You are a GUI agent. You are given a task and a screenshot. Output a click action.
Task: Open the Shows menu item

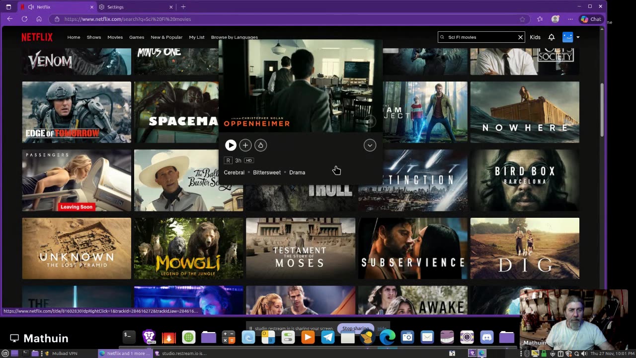tap(94, 37)
